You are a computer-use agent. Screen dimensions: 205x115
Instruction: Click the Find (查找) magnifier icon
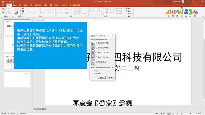coord(127,9)
